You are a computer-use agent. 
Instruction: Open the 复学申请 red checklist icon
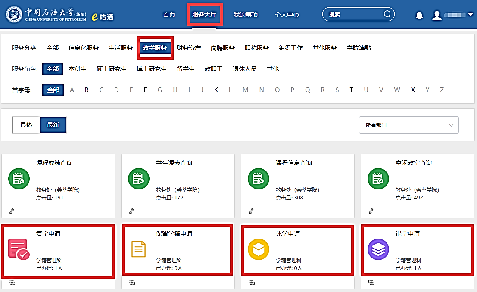point(19,249)
